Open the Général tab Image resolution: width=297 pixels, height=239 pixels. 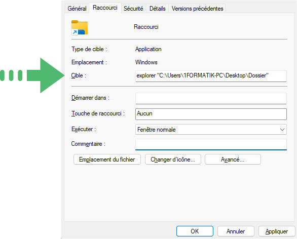pos(77,9)
